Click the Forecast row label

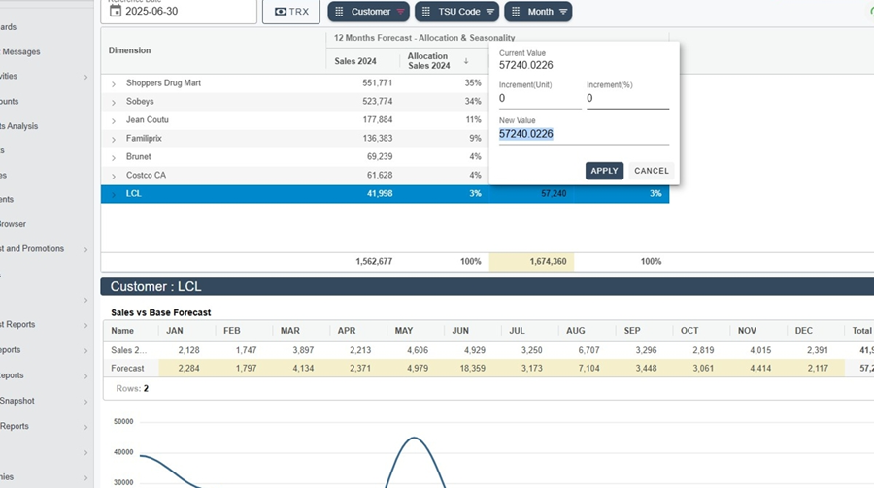(127, 369)
